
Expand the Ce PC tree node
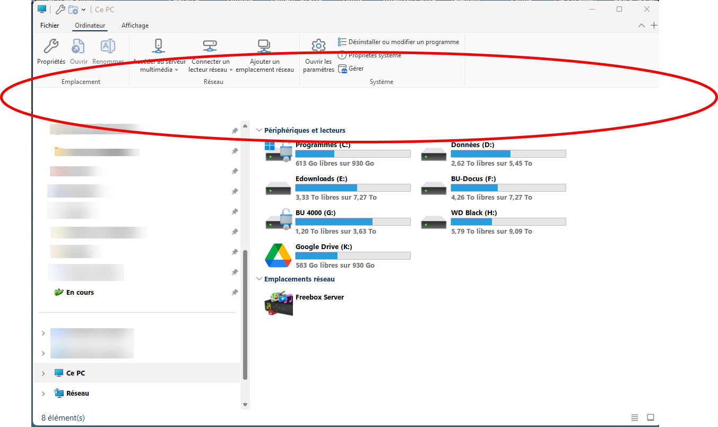click(x=43, y=373)
